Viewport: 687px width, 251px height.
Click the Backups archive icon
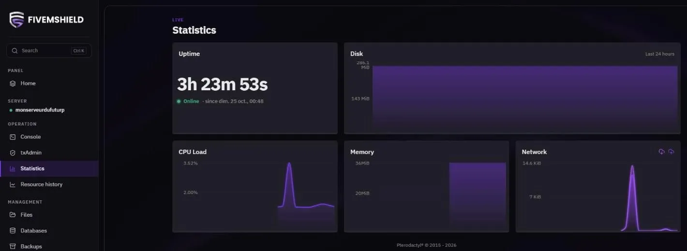[x=13, y=246]
